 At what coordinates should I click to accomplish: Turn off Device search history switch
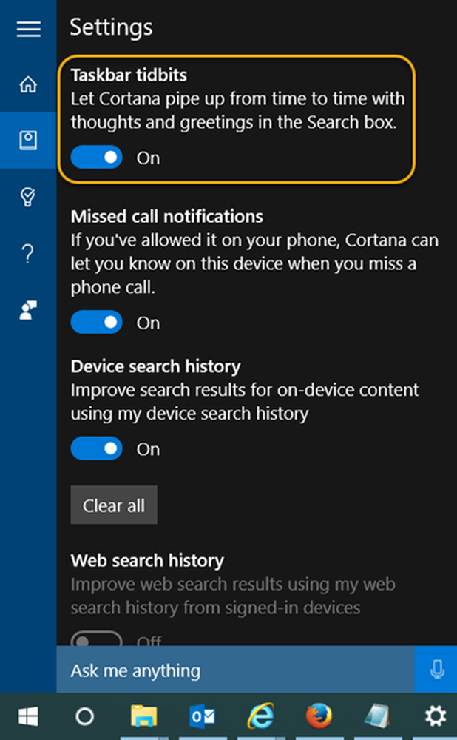[x=96, y=448]
